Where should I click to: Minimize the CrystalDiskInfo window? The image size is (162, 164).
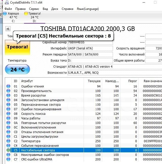tap(144, 2)
